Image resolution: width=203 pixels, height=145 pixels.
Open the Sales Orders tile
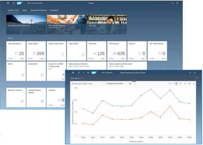pyautogui.click(x=36, y=51)
